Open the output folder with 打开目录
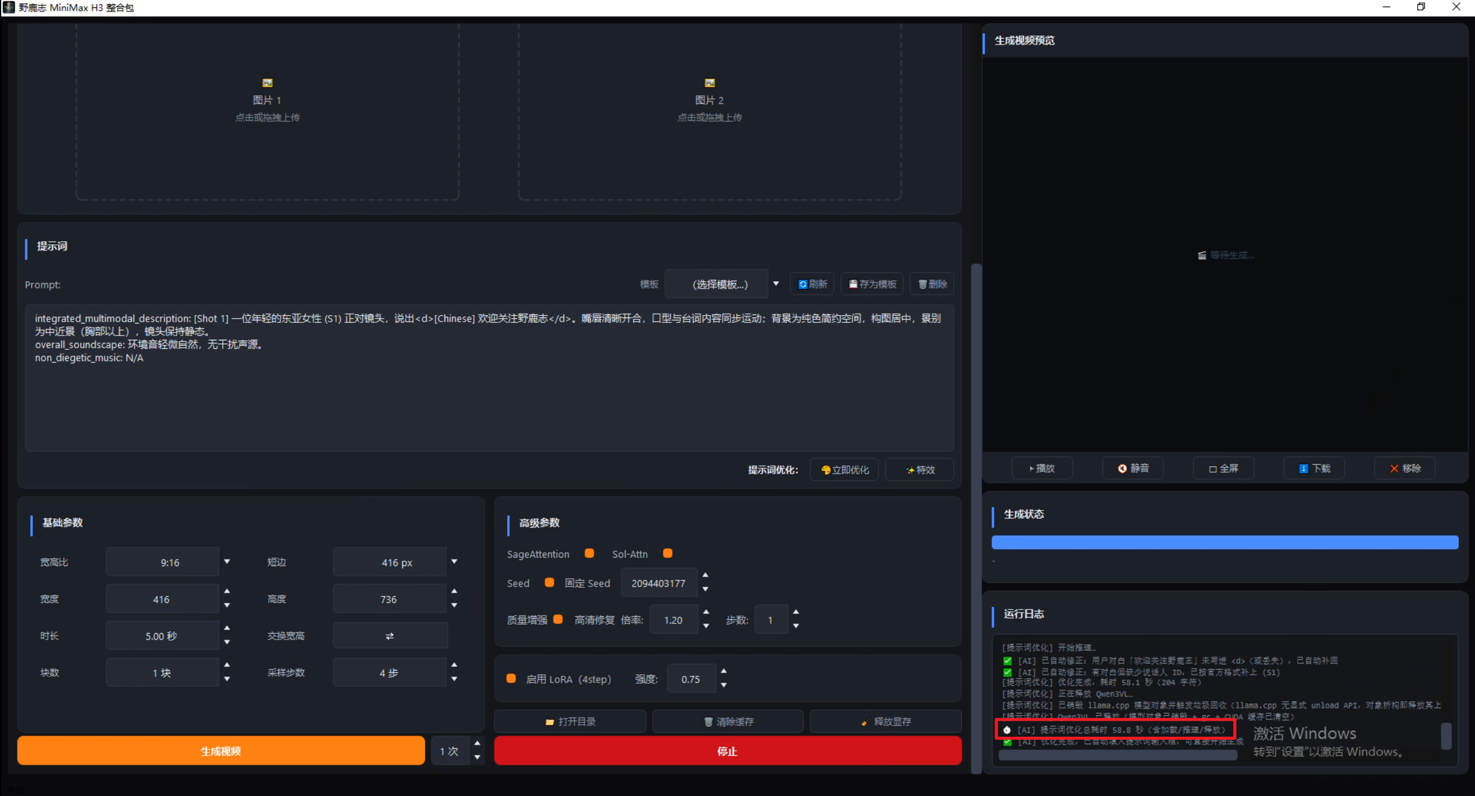Screen dimensions: 1475x796 pyautogui.click(x=570, y=722)
